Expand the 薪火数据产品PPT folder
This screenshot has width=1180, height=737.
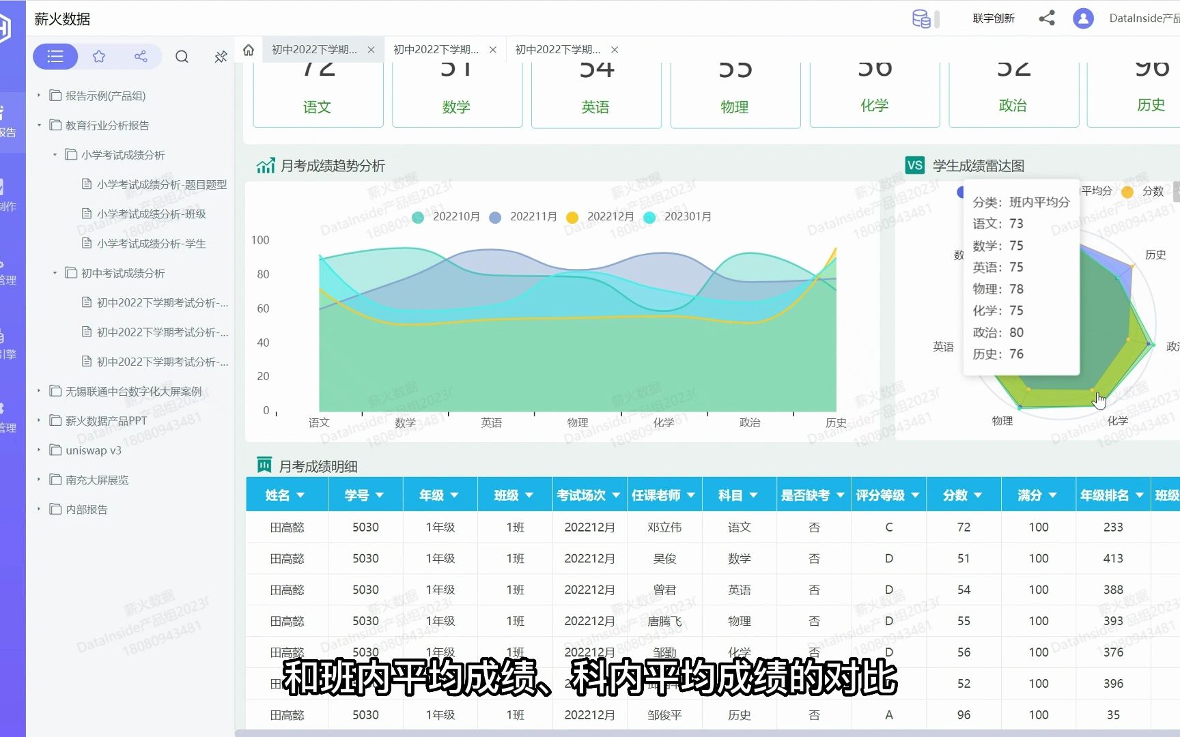(x=39, y=420)
